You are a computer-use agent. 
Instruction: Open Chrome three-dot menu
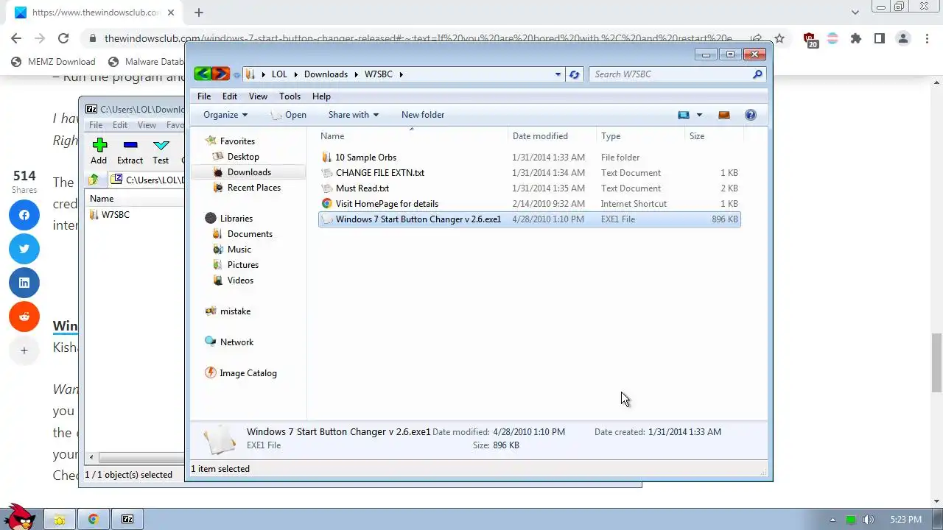pyautogui.click(x=926, y=38)
